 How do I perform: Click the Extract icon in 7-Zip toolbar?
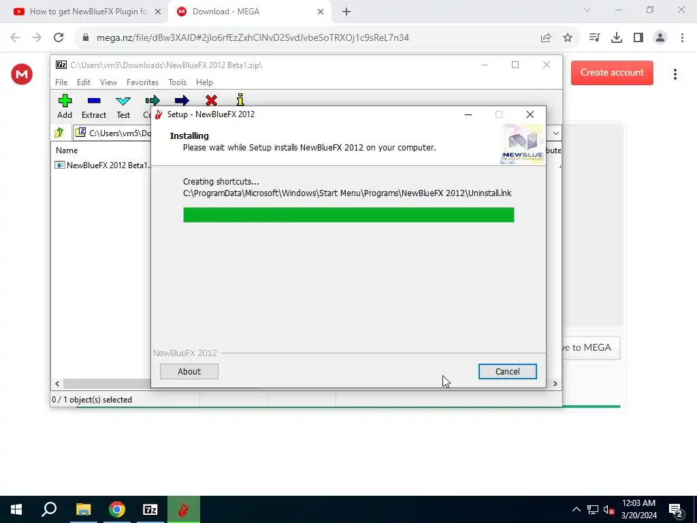point(94,101)
